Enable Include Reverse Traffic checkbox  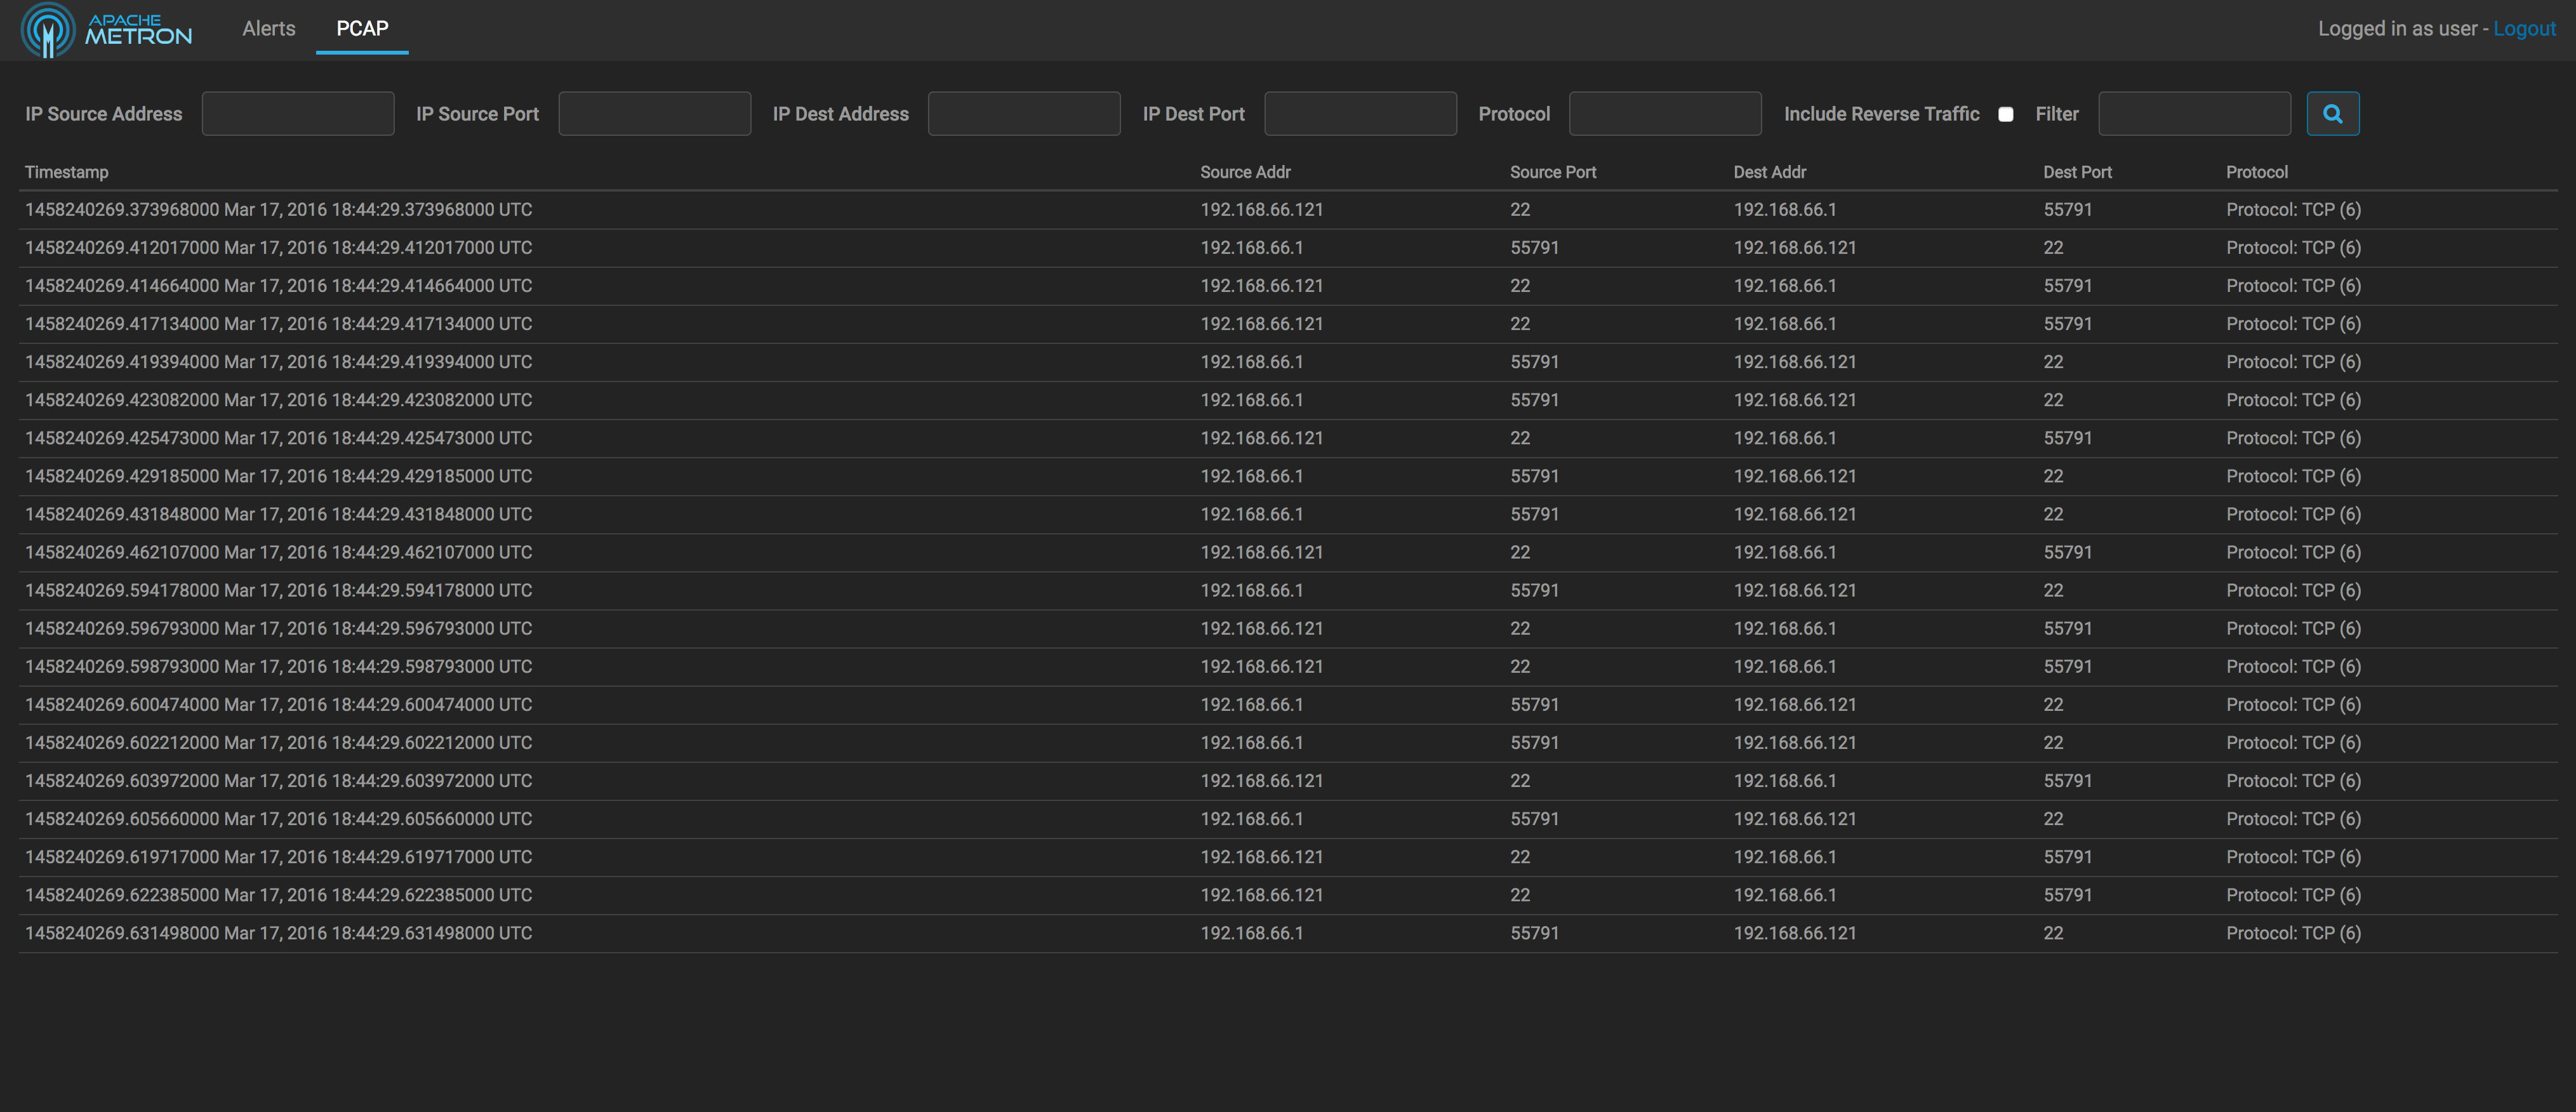coord(2005,115)
